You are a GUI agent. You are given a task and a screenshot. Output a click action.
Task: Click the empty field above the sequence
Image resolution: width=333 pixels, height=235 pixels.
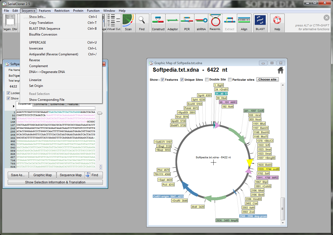click(56, 108)
